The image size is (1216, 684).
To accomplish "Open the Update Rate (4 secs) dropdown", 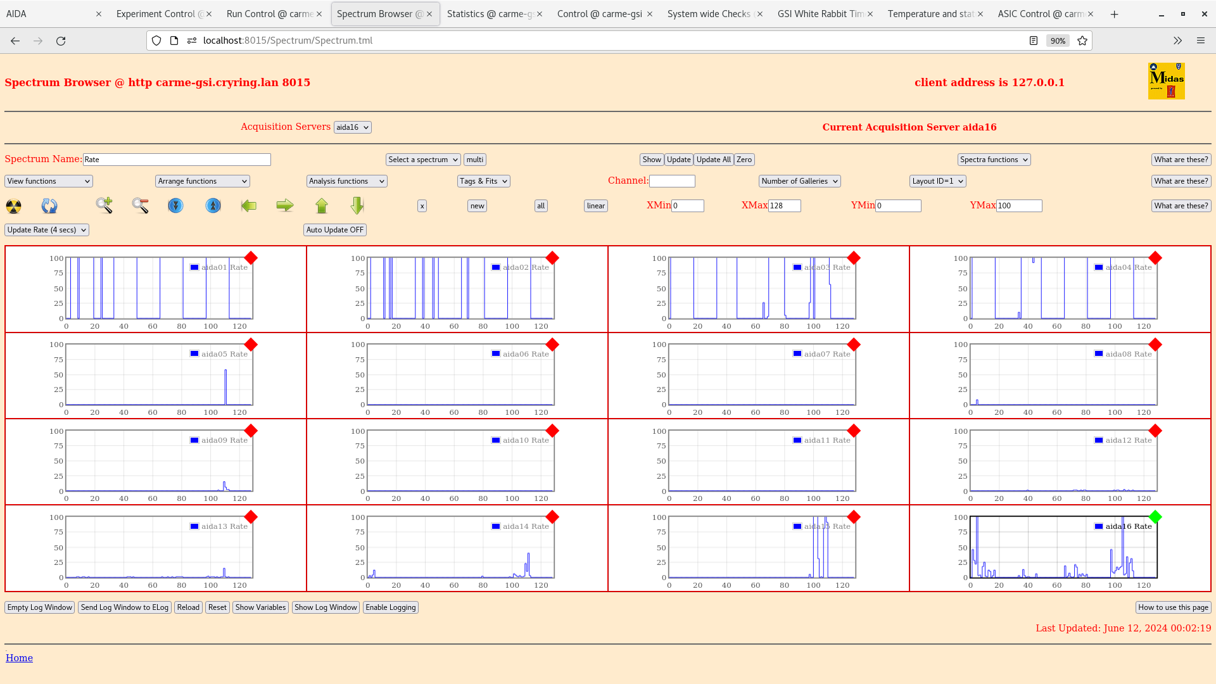I will [47, 230].
